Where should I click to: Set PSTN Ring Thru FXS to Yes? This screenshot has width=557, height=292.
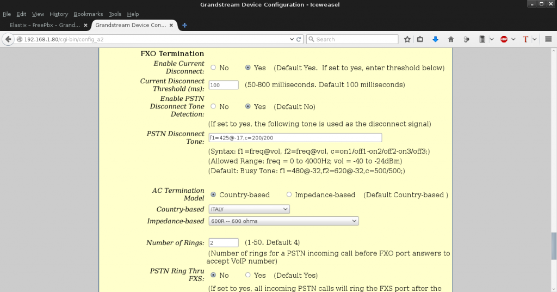click(x=248, y=276)
